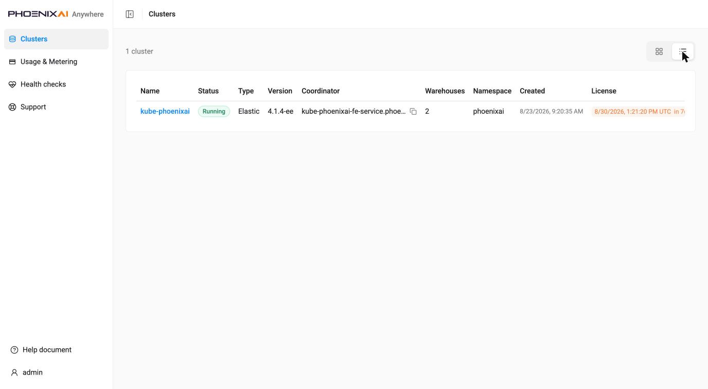Copy the coordinator address
Screen dimensions: 708x389
pos(413,111)
